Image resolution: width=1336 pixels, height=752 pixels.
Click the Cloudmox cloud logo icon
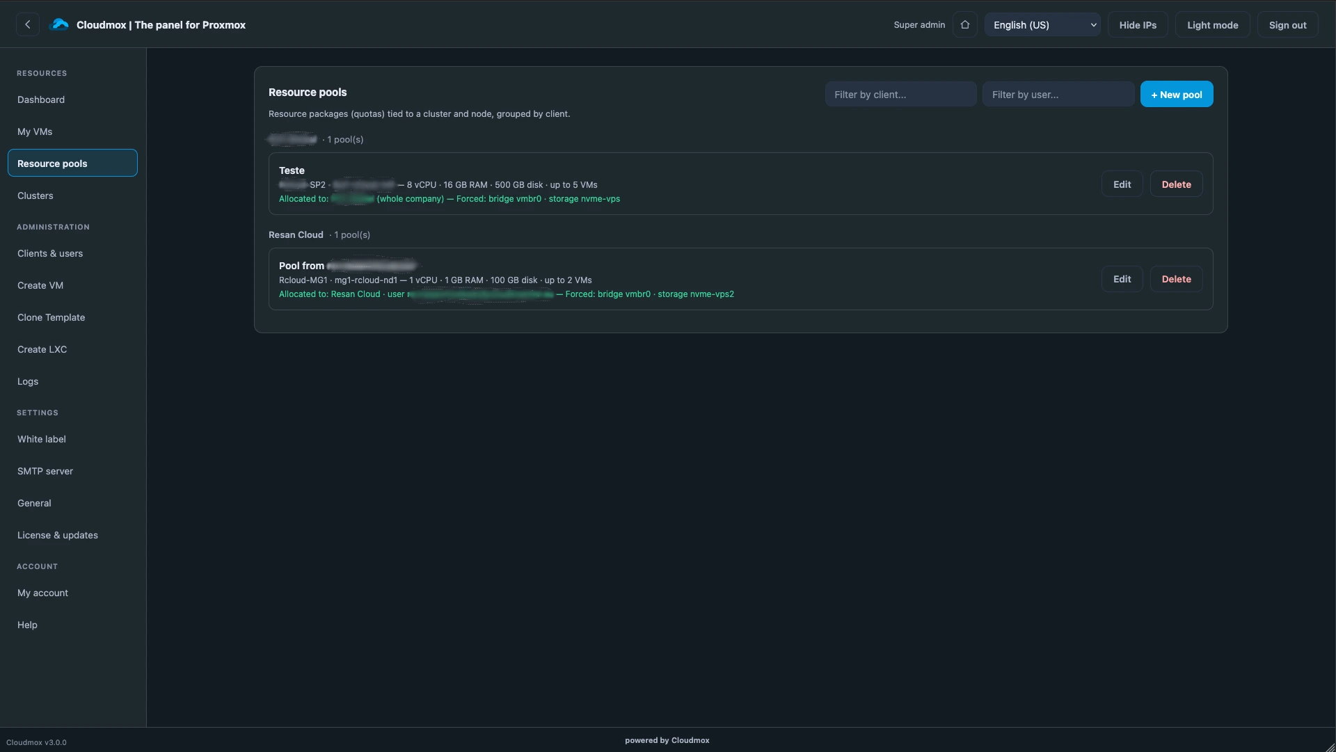61,24
